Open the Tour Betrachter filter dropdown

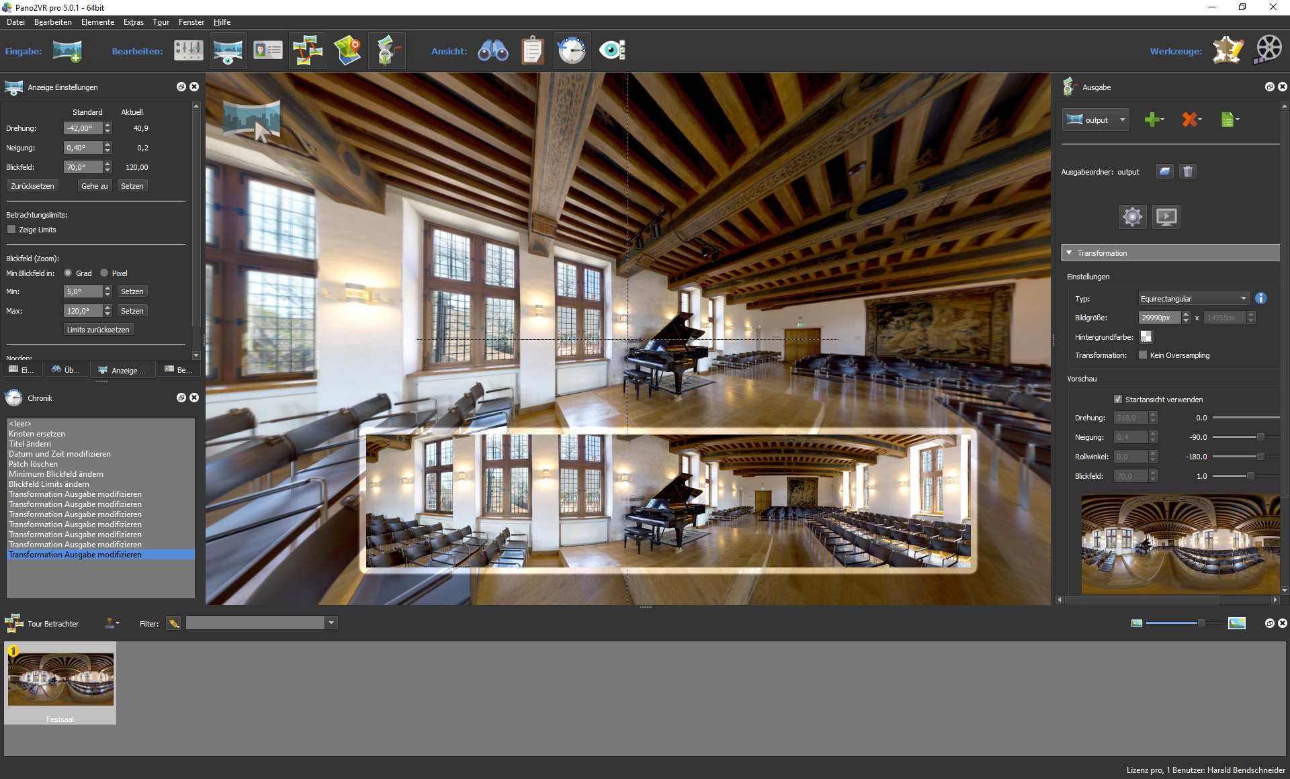click(x=331, y=623)
